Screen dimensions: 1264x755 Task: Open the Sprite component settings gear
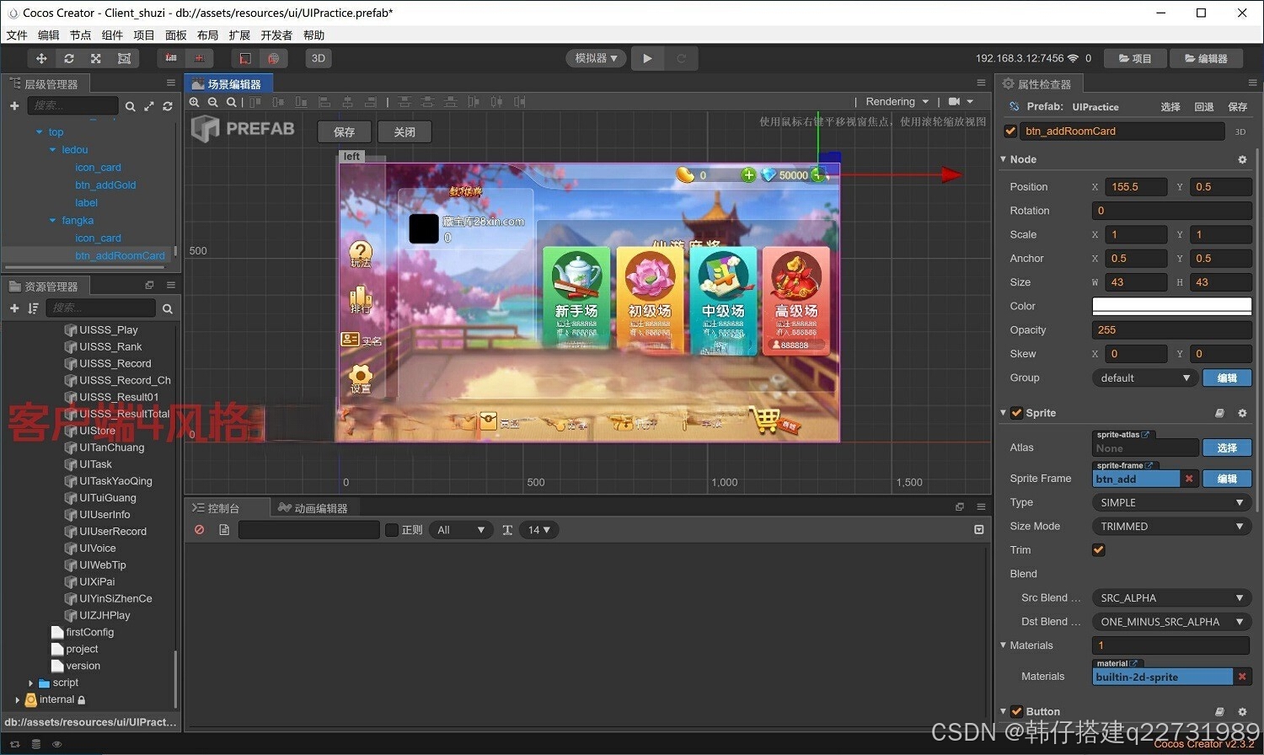[1242, 413]
